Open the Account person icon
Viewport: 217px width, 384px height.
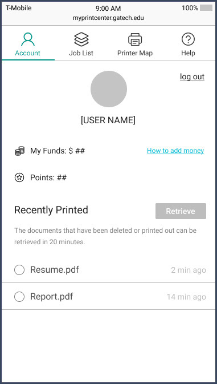pos(27,39)
